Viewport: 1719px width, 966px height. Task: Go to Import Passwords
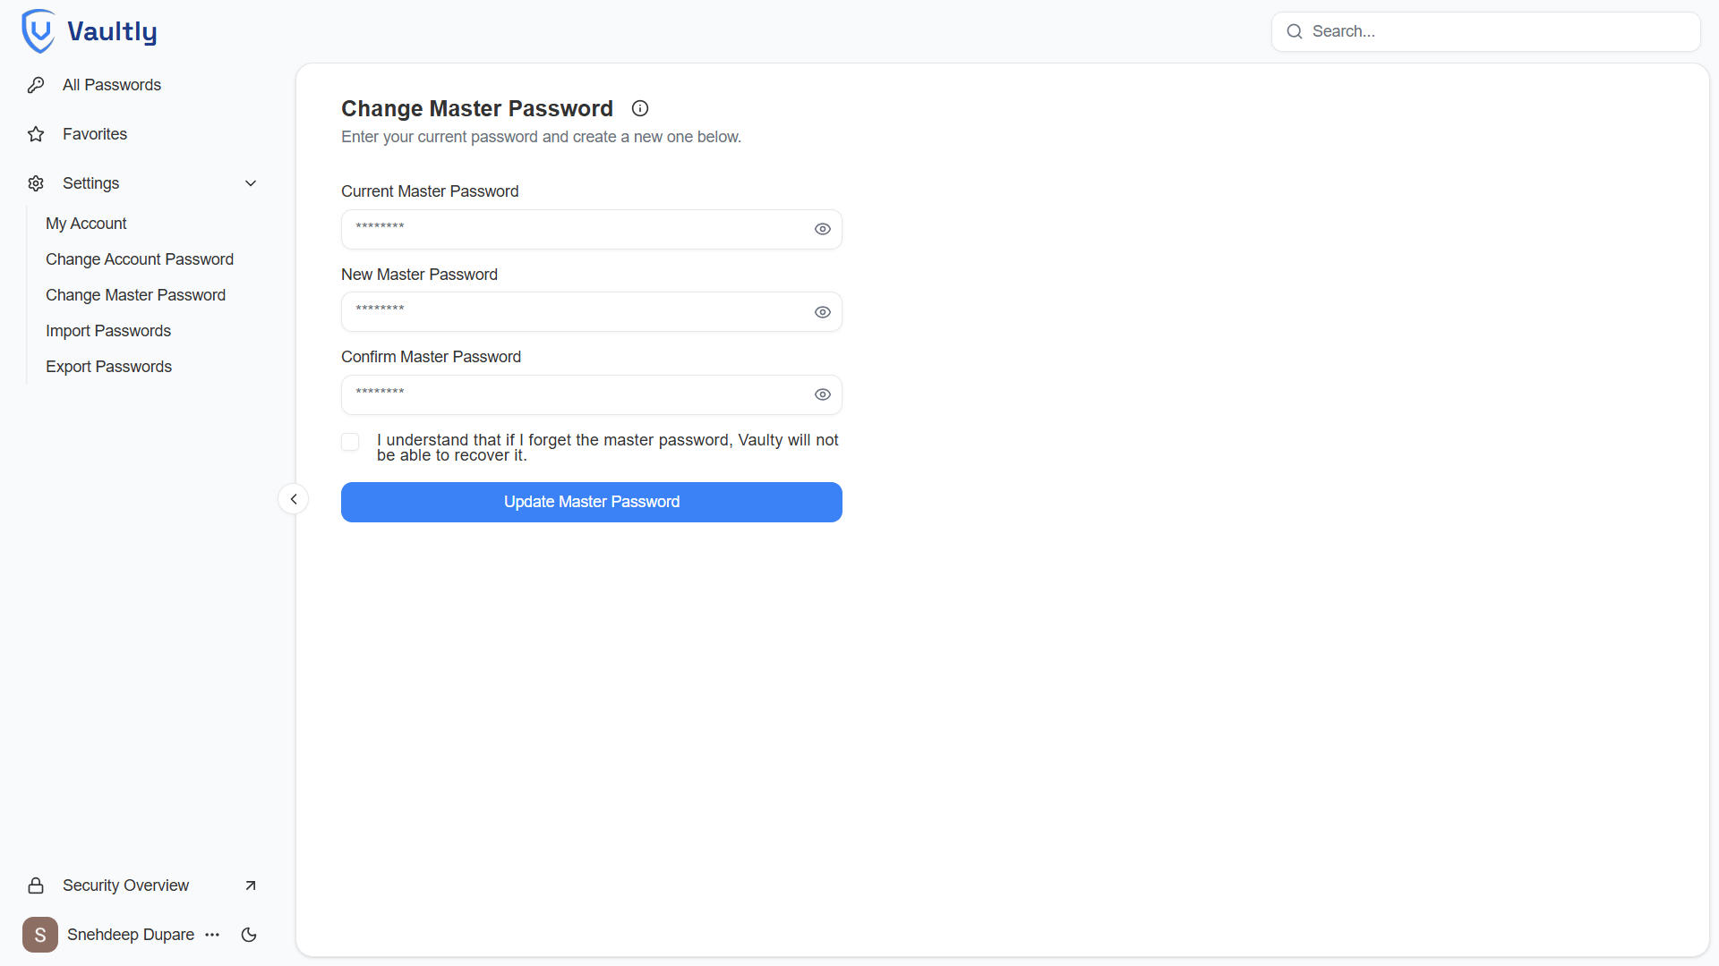pos(108,331)
